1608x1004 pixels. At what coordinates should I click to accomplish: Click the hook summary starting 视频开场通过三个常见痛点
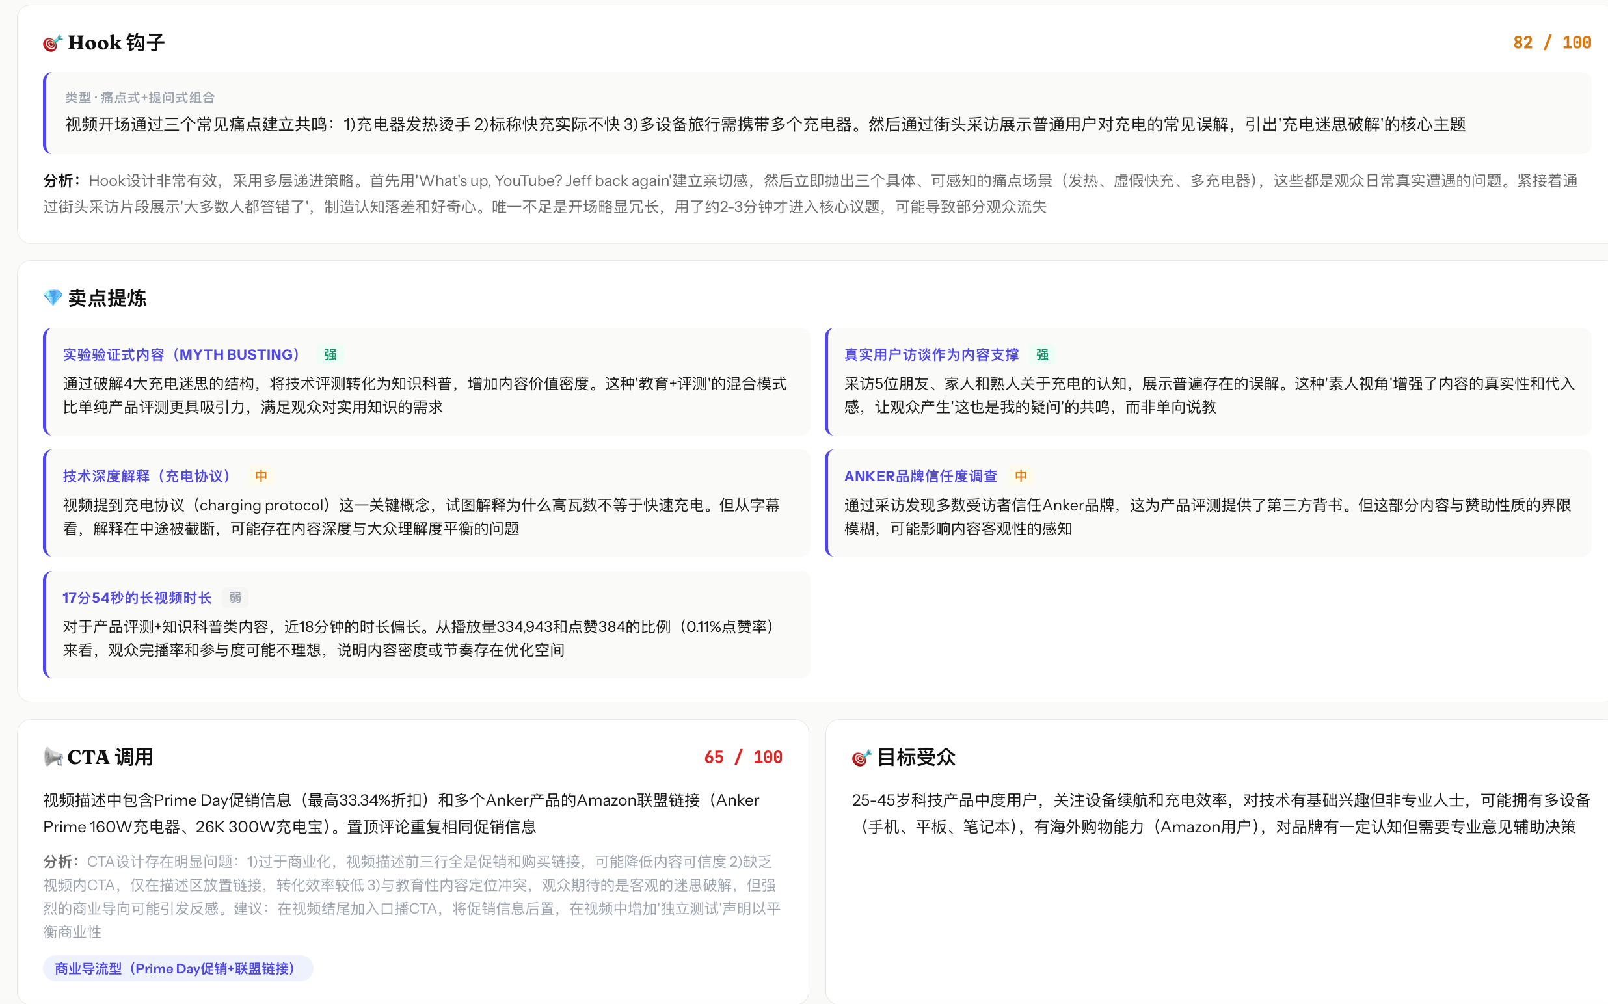(765, 125)
